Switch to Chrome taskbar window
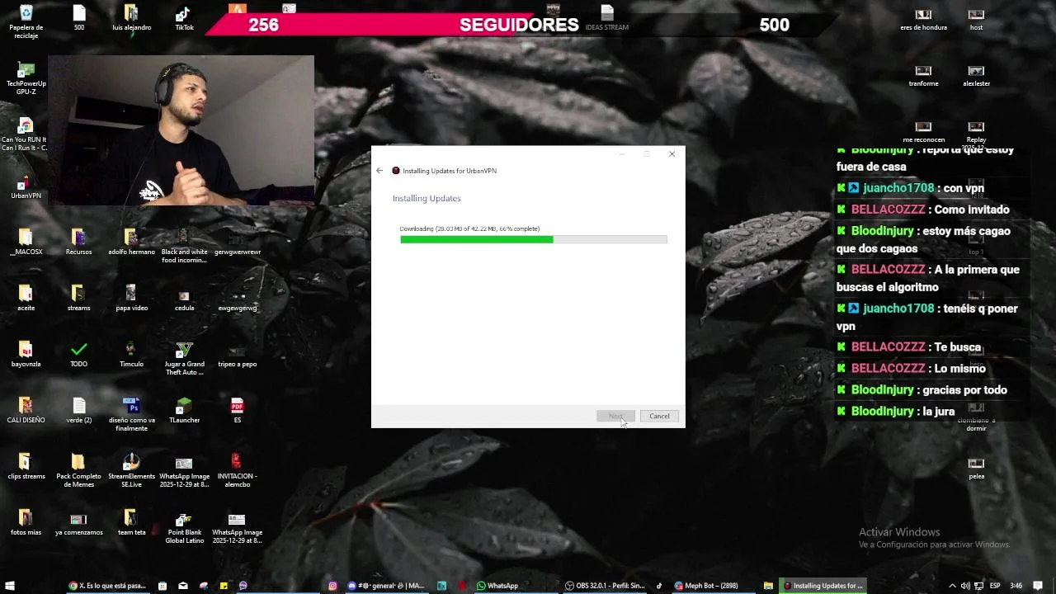 pos(107,586)
